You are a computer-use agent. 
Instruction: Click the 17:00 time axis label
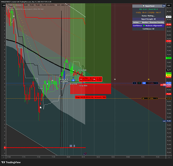[9, 157]
